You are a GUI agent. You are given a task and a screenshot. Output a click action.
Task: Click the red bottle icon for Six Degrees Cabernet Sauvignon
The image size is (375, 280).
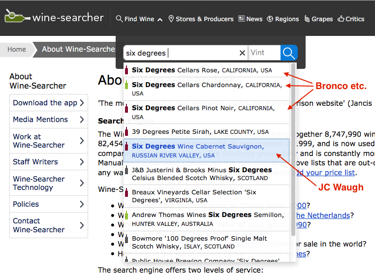[126, 146]
